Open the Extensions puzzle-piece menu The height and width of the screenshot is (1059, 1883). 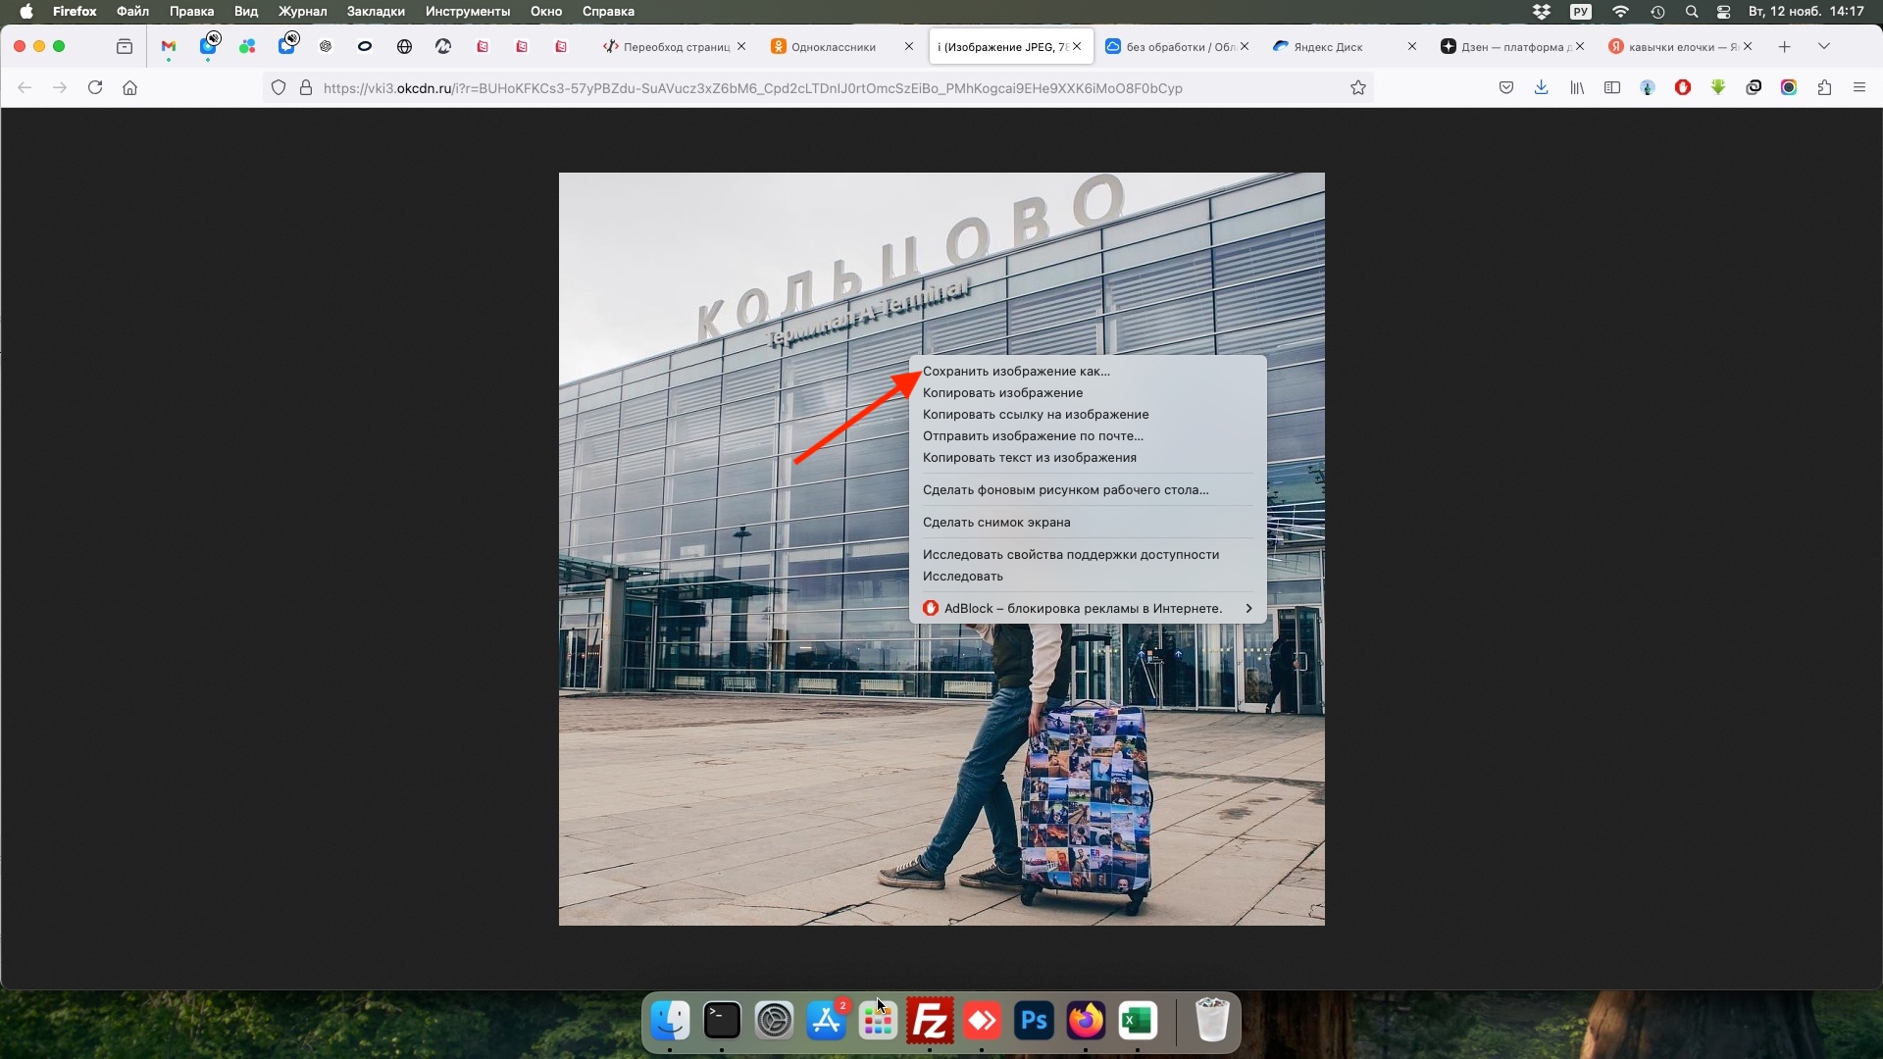tap(1824, 87)
